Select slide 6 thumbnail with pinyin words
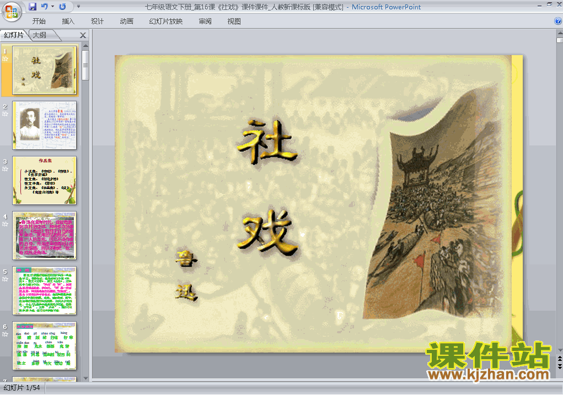 coord(45,345)
